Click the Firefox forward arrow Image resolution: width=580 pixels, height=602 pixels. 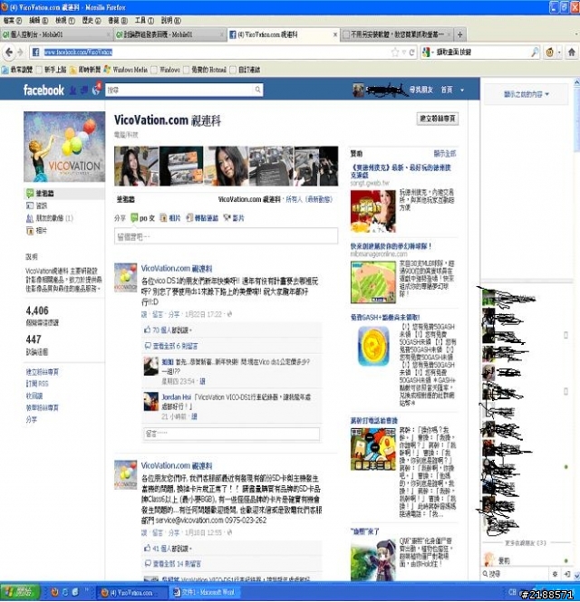tap(20, 53)
